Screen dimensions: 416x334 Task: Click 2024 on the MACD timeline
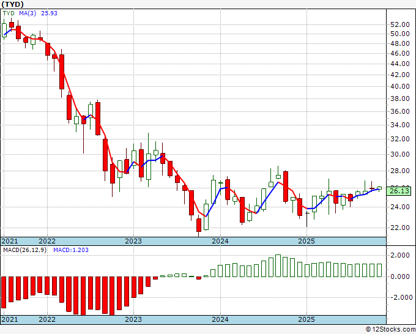tap(220, 319)
